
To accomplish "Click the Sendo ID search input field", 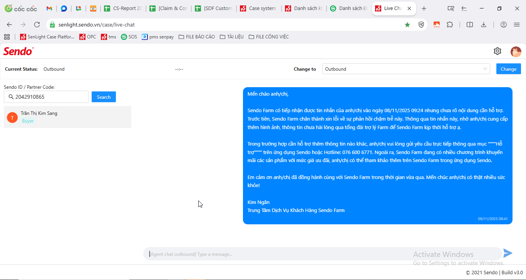I will coord(46,97).
